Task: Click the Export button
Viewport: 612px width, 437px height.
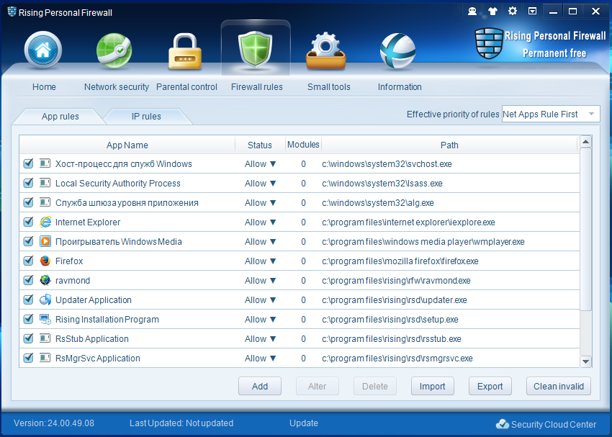Action: [490, 387]
